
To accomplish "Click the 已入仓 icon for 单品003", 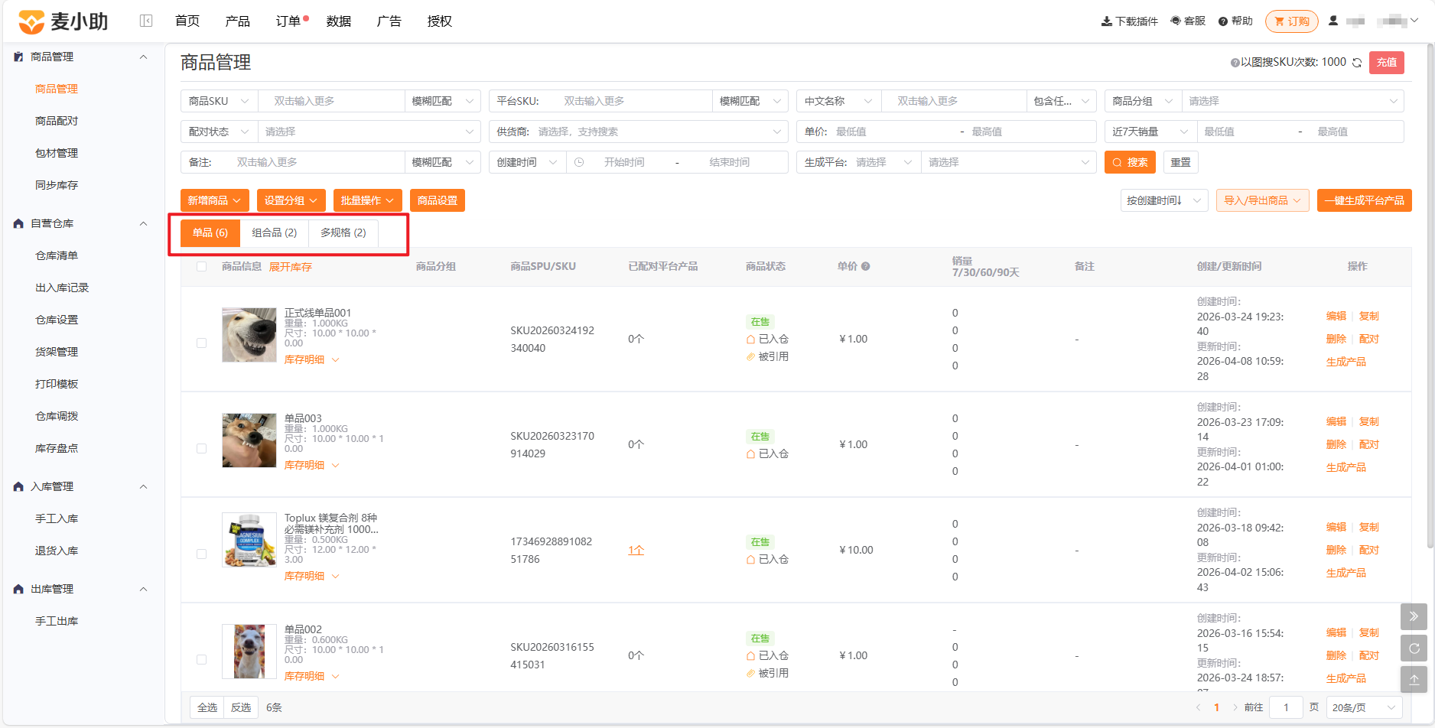I will click(x=751, y=453).
